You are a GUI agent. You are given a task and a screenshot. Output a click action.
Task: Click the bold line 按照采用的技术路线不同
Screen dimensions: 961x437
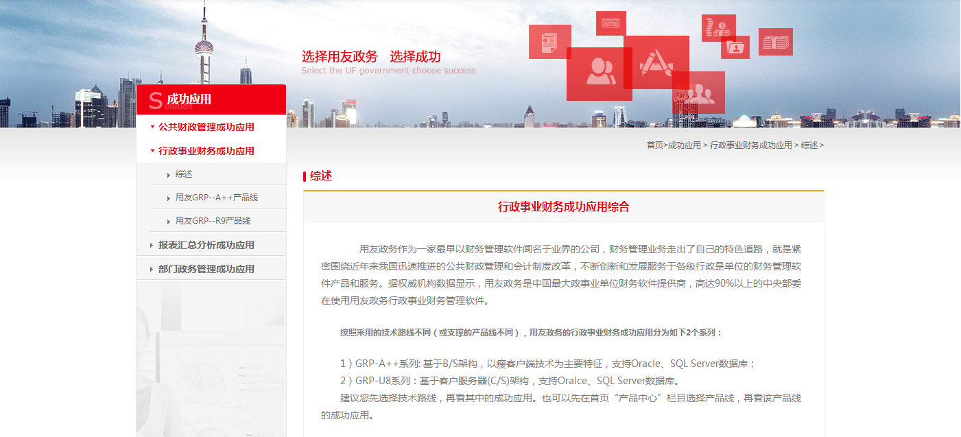pos(531,332)
